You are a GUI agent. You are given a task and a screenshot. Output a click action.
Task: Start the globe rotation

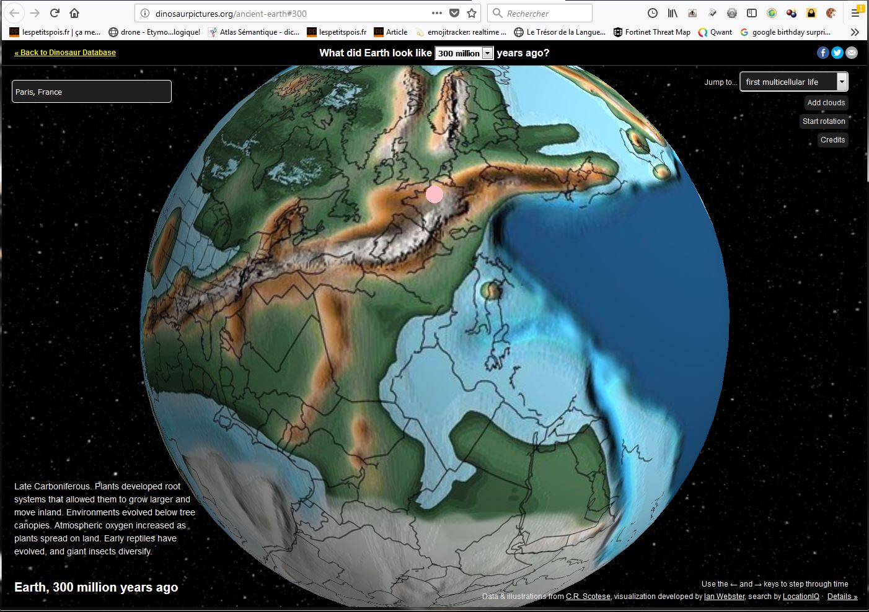point(823,121)
